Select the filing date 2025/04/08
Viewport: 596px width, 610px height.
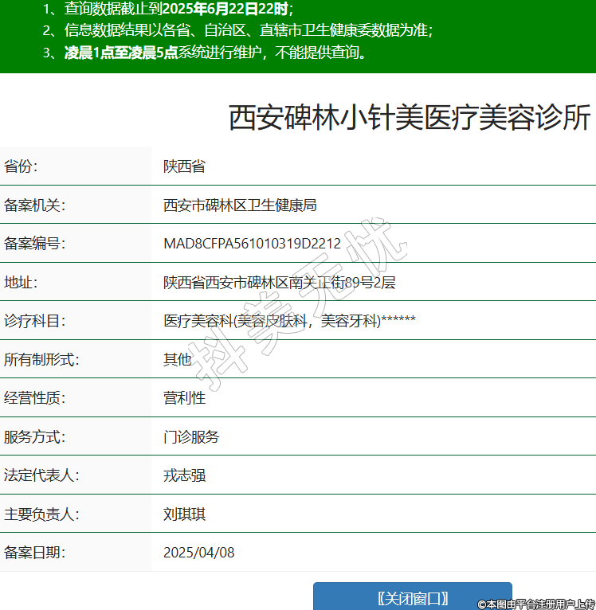(x=198, y=553)
